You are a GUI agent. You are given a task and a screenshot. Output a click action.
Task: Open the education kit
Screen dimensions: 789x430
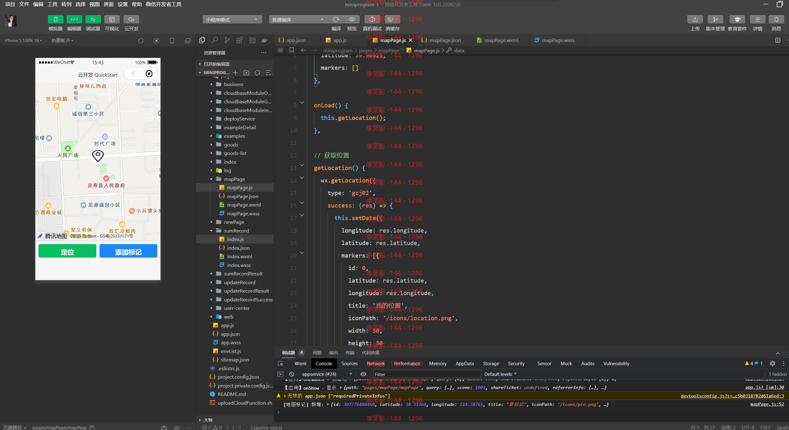tap(737, 19)
